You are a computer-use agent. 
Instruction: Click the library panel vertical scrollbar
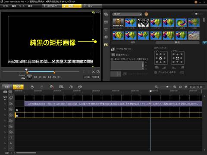204,20
